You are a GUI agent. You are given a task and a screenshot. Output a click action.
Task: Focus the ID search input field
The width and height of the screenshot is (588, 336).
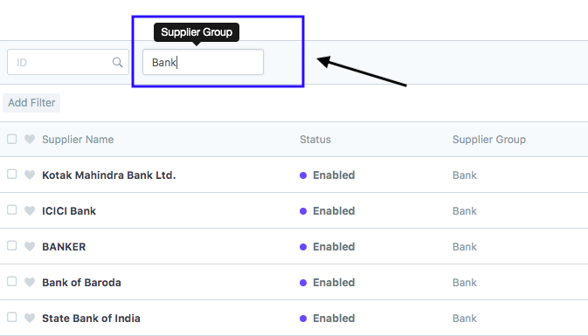[68, 62]
